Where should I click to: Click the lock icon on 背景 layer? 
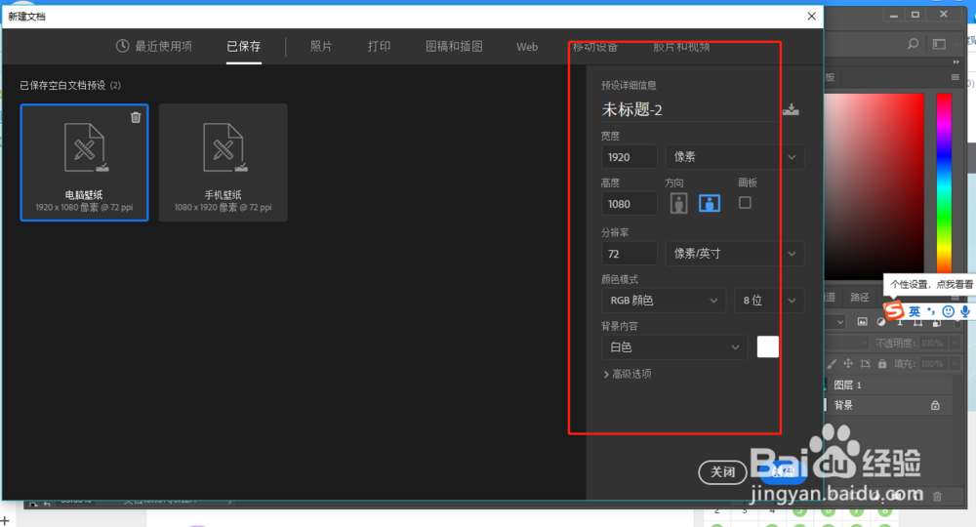pyautogui.click(x=935, y=406)
